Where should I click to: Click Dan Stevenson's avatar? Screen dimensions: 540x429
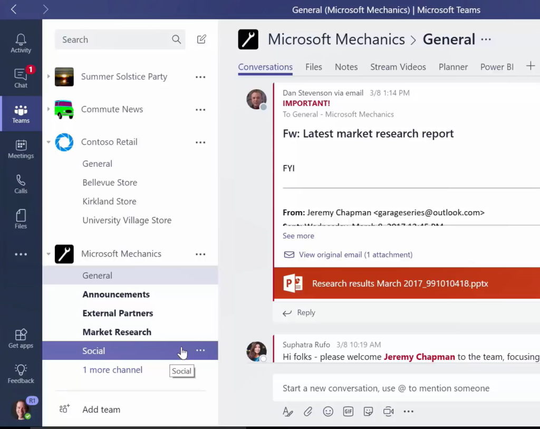point(256,99)
